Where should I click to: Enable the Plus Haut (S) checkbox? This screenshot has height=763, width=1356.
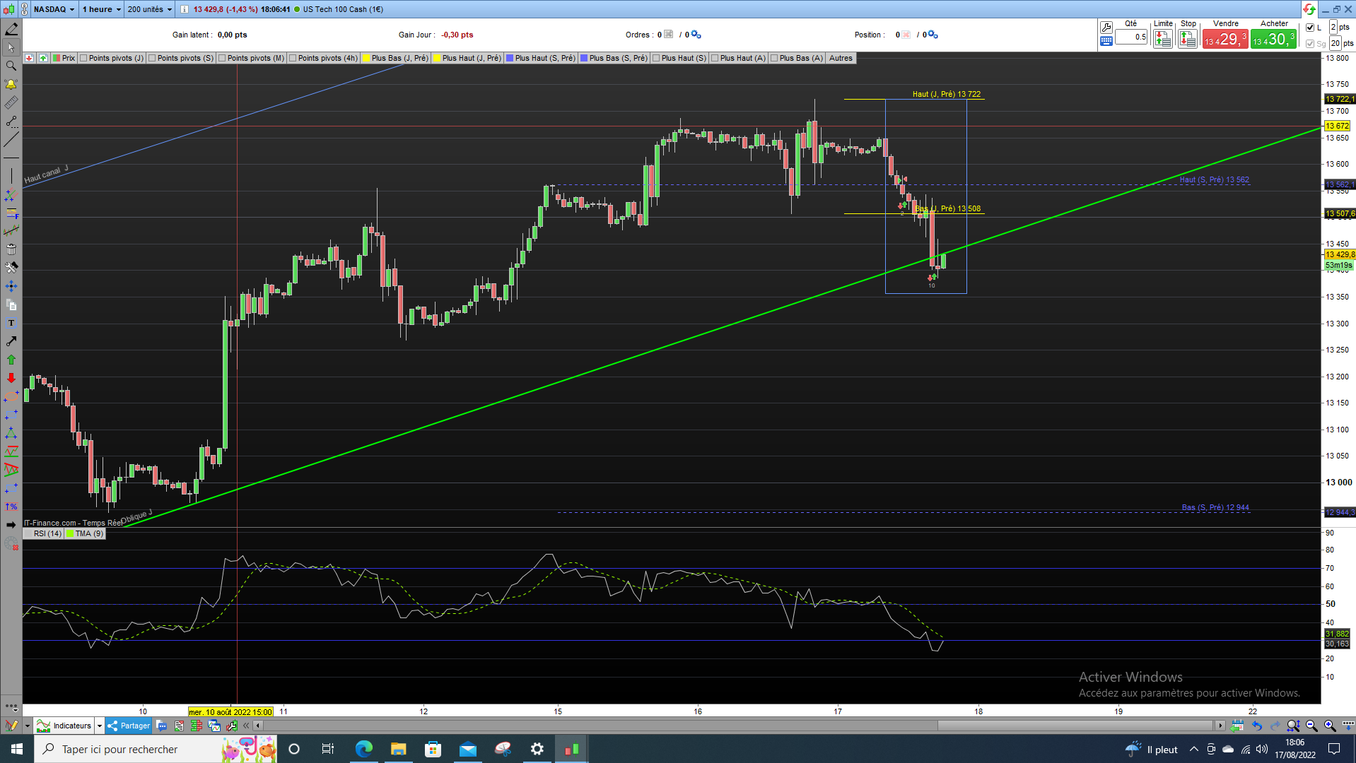(x=656, y=58)
